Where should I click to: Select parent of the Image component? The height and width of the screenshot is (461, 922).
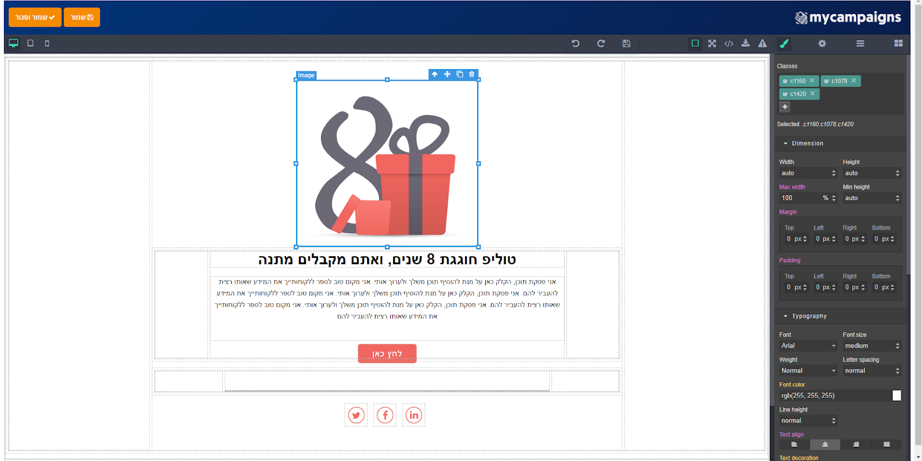[x=434, y=74]
